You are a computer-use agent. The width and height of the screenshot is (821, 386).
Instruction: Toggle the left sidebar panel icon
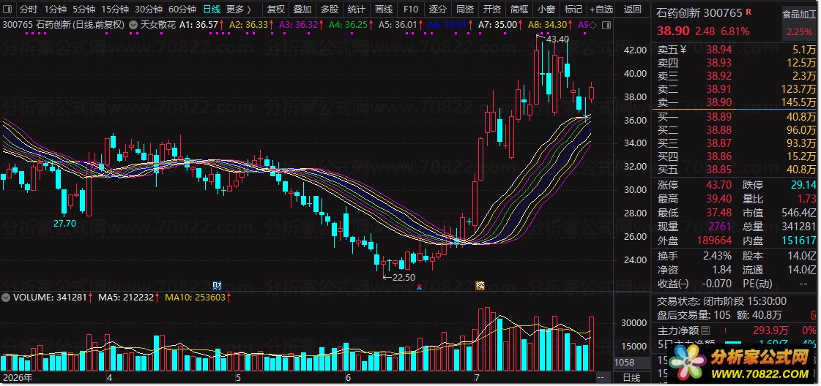coord(9,9)
